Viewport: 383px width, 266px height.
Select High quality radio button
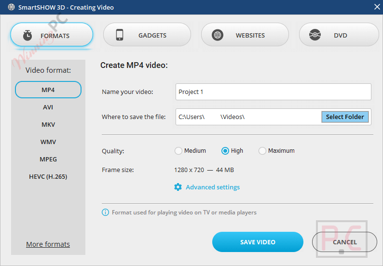[x=225, y=151]
